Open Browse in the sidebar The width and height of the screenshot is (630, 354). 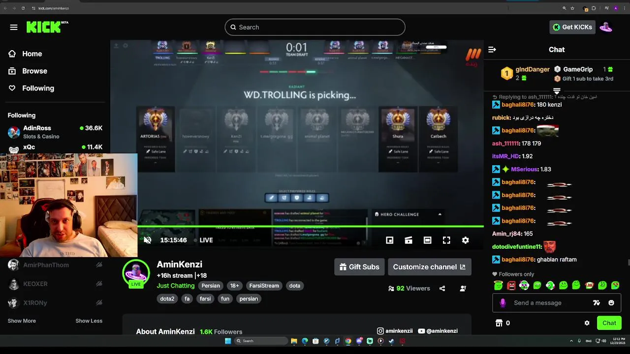click(34, 71)
